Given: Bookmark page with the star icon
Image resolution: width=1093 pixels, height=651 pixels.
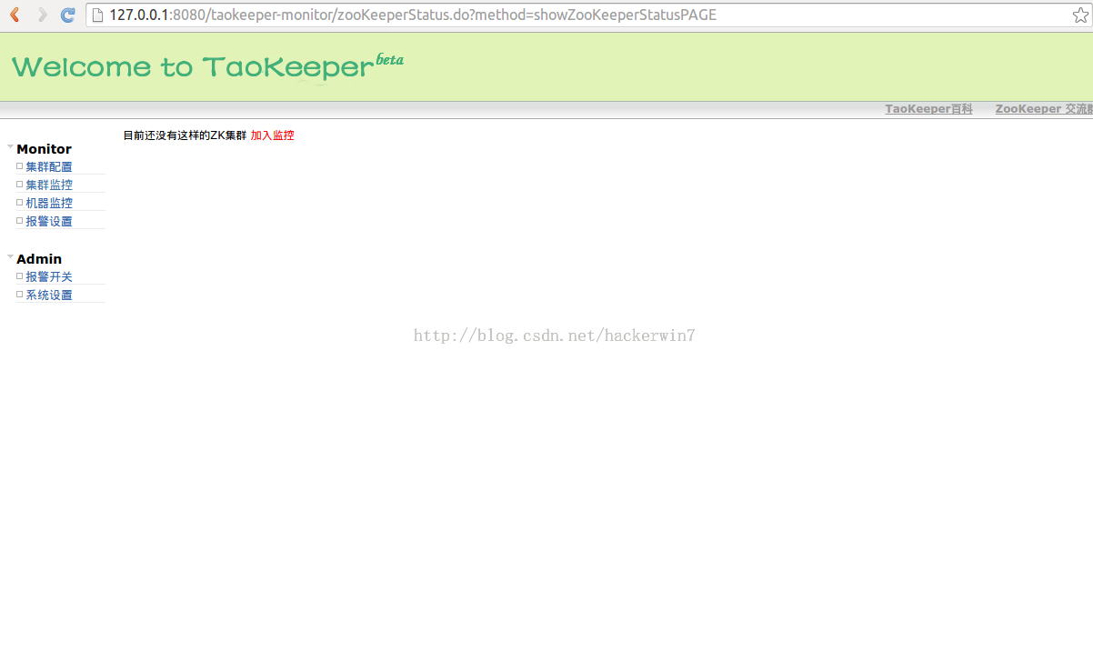Looking at the screenshot, I should 1080,15.
